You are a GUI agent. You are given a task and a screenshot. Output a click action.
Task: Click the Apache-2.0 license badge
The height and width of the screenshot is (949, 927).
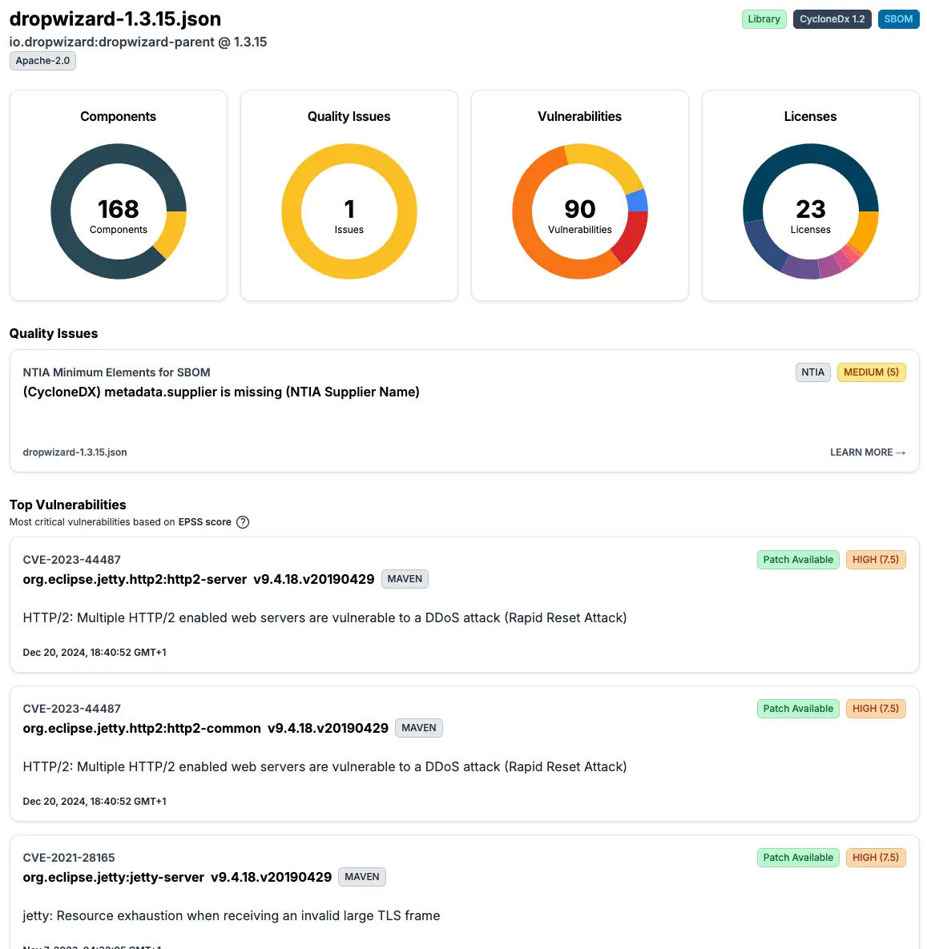42,61
